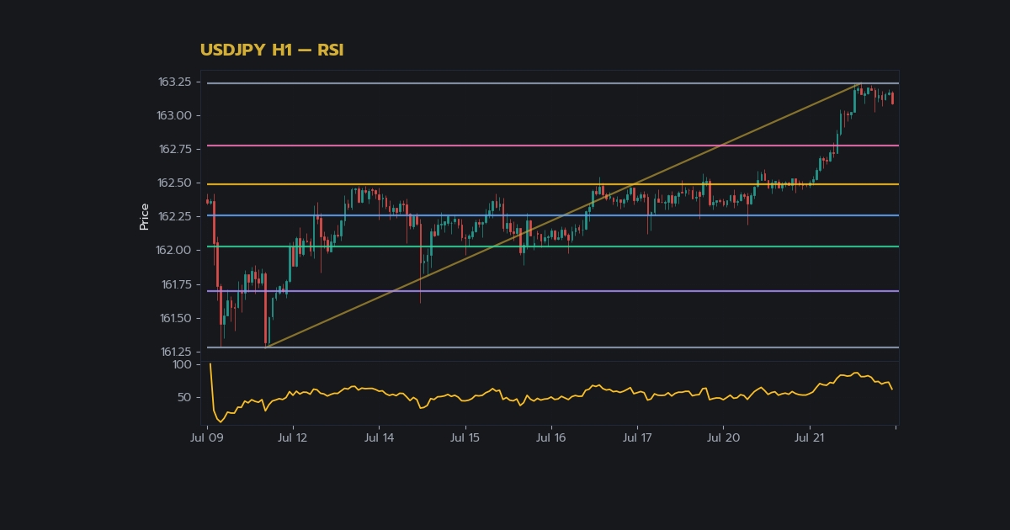Select the yellow horizontal line at 162.50
Screen dimensions: 1010x530
550,184
